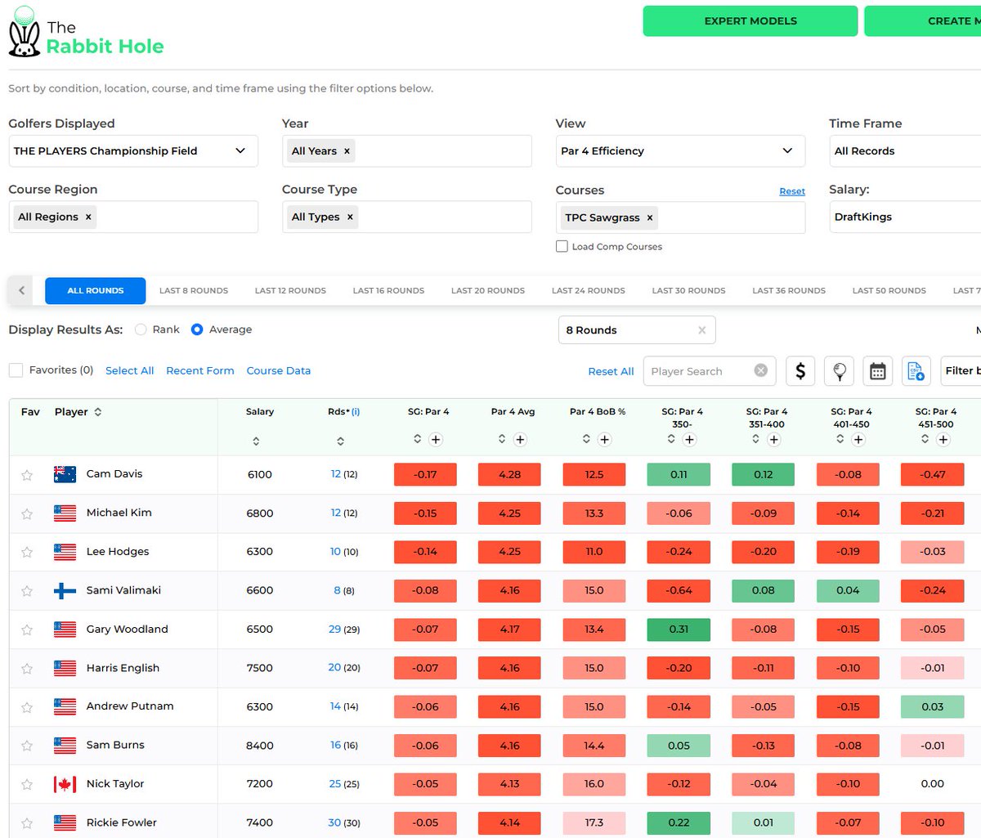Open the Course Region selector

(x=133, y=217)
